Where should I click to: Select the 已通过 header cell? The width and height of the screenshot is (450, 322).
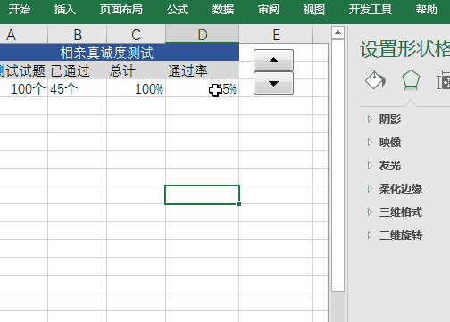tap(78, 70)
